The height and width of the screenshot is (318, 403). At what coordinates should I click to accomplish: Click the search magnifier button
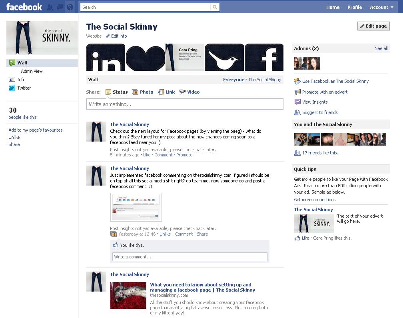tap(215, 7)
